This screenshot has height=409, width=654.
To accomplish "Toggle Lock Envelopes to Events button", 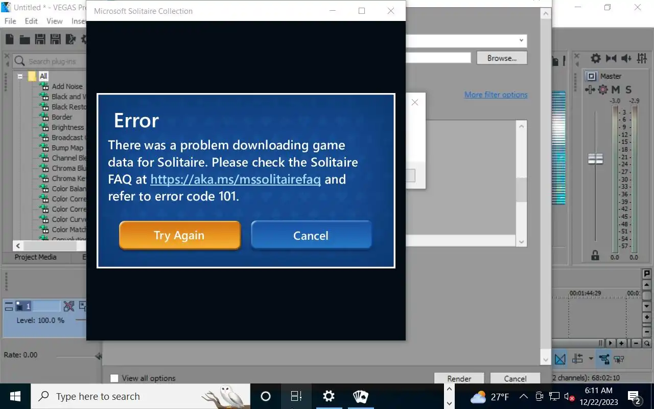I will click(604, 359).
